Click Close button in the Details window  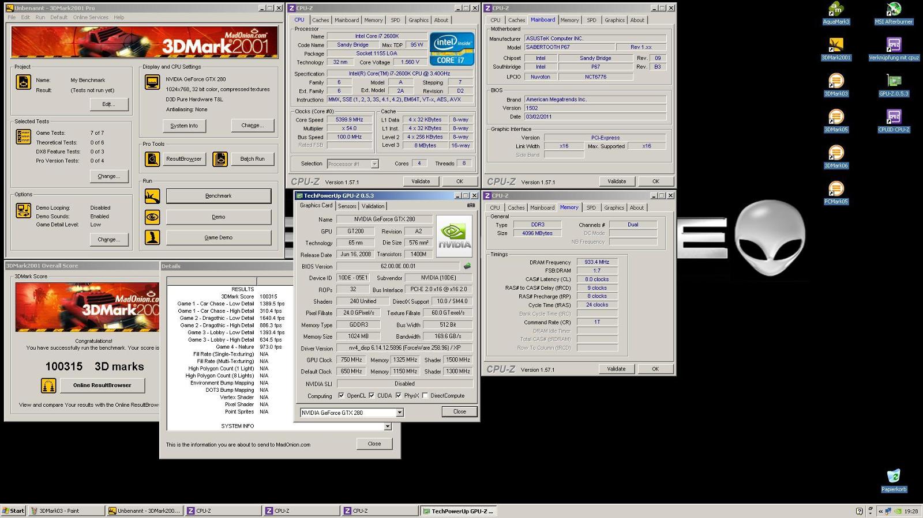coord(374,444)
